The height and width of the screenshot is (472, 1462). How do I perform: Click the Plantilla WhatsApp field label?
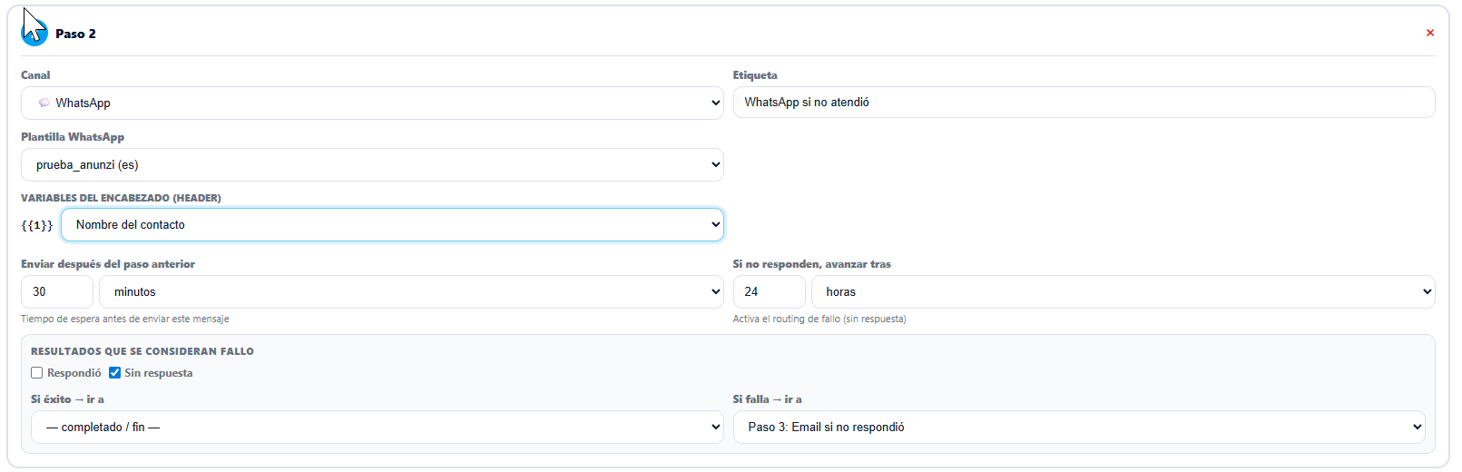tap(73, 137)
